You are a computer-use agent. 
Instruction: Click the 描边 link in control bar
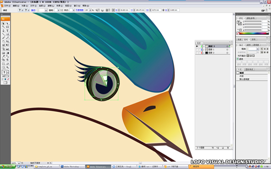(33, 10)
